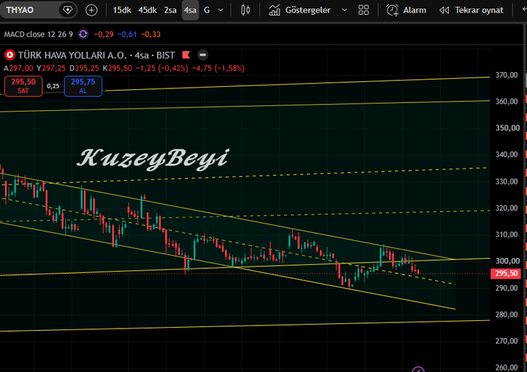This screenshot has height=372, width=527.
Task: Expand the timeframe dropdown arrow
Action: point(221,10)
